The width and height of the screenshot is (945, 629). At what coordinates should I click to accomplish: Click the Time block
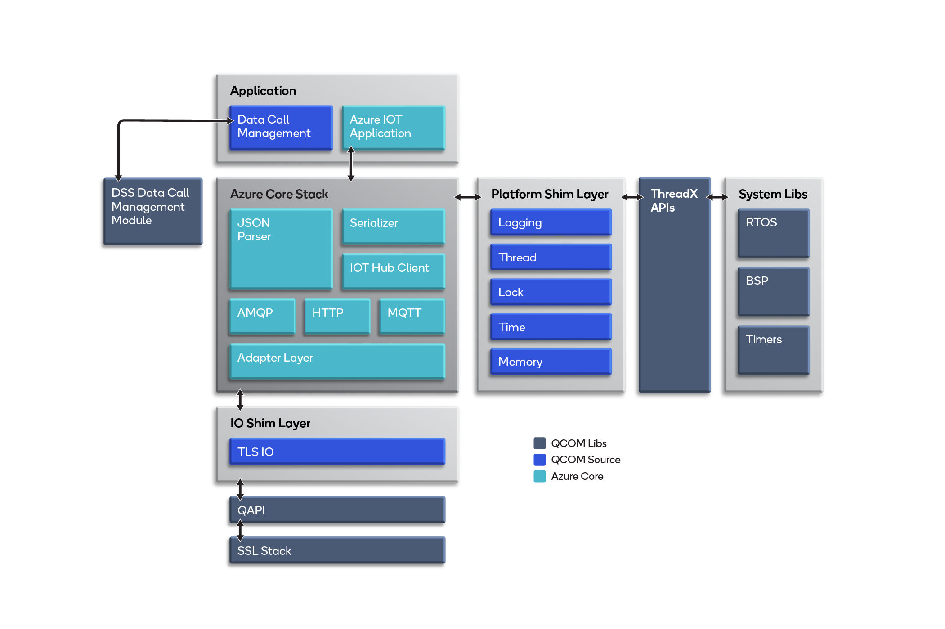[x=551, y=327]
